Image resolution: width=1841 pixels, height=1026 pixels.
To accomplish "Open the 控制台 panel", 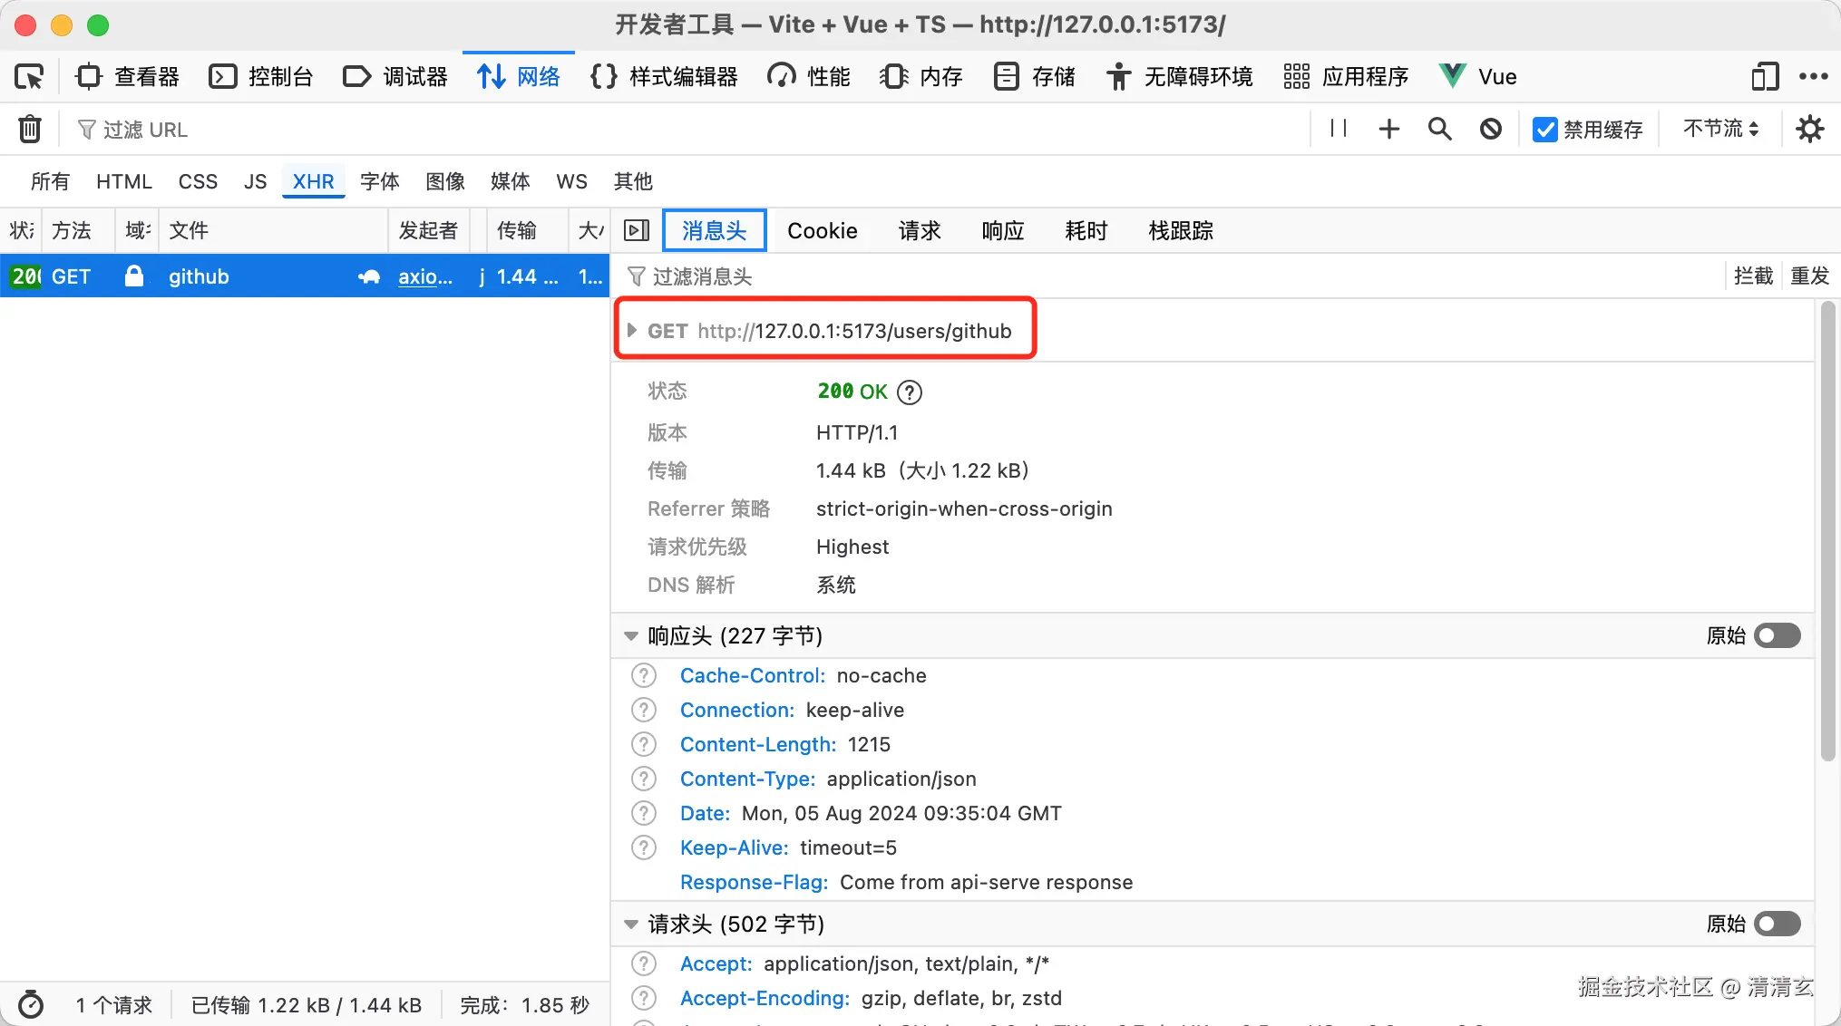I will (x=261, y=76).
